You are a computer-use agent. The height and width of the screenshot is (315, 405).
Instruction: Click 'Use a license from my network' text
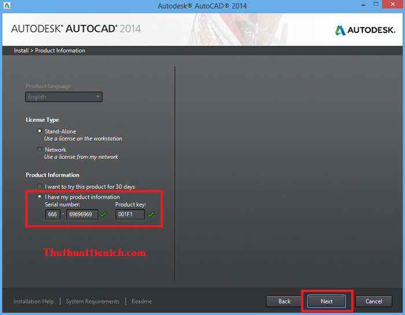click(x=81, y=157)
